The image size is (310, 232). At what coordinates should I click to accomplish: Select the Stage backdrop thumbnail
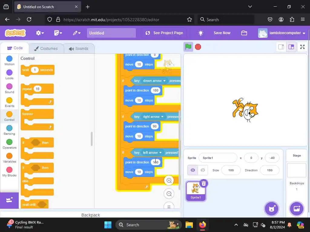tap(297, 170)
